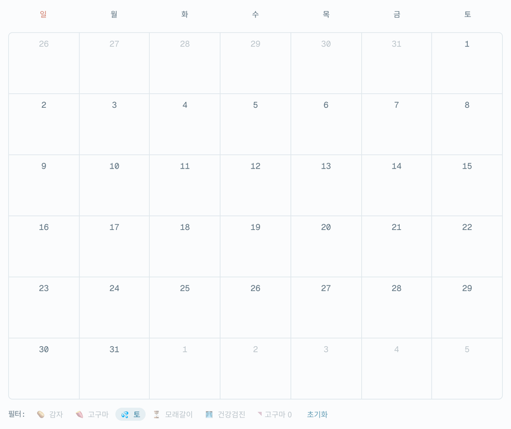Select the calendar day 12
This screenshot has height=429, width=511.
[256, 186]
